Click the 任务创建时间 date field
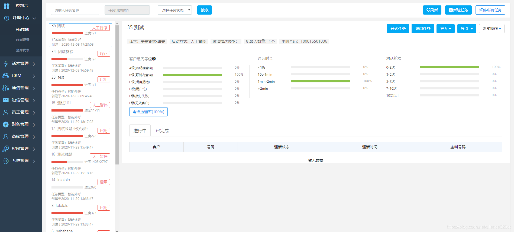The width and height of the screenshot is (514, 232). click(127, 10)
